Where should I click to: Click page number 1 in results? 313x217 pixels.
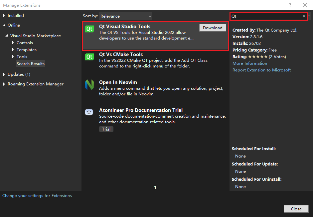[x=155, y=187]
